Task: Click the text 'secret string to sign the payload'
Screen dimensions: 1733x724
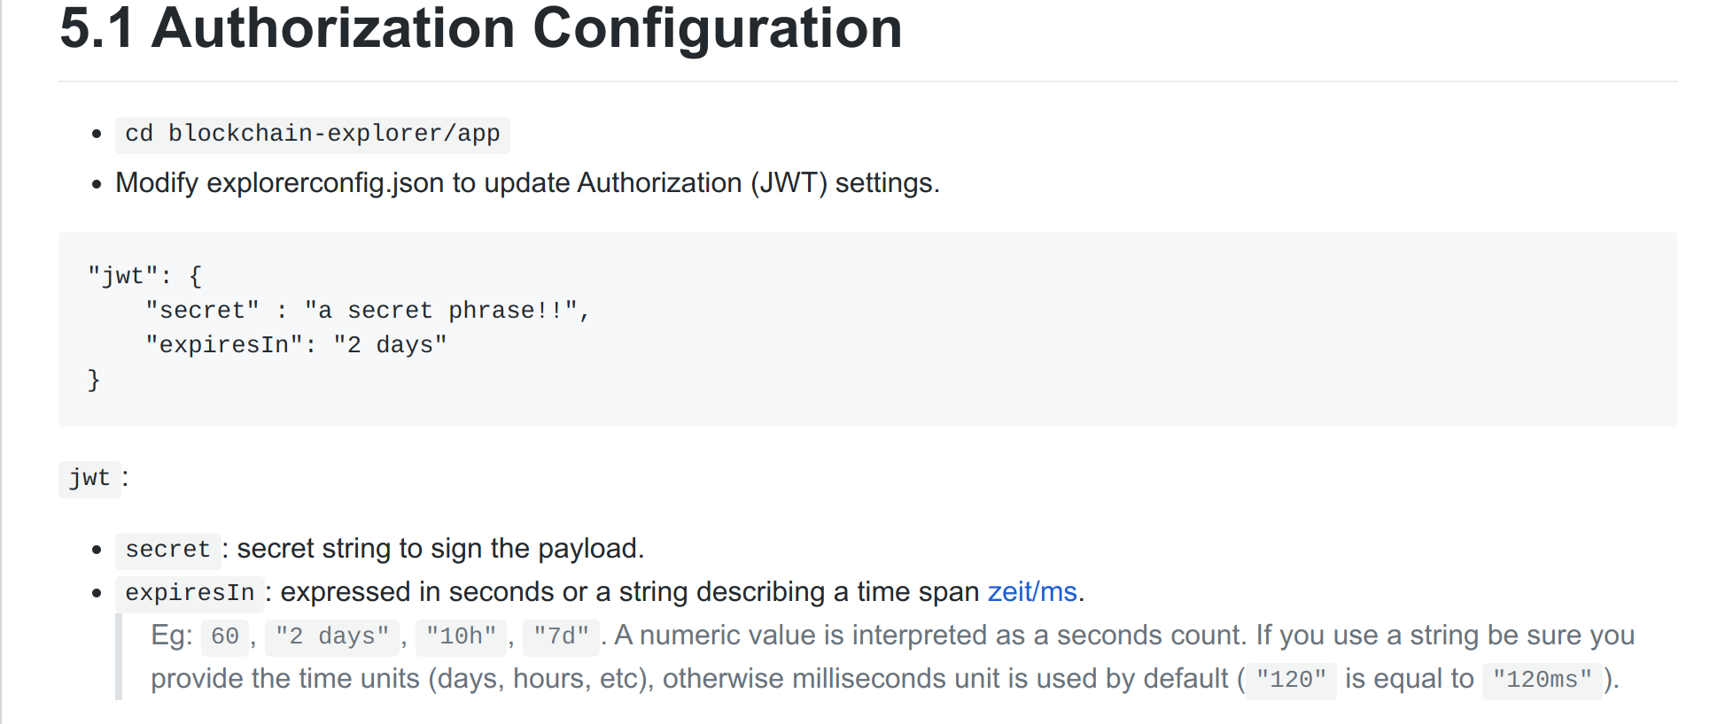Action: coord(439,549)
